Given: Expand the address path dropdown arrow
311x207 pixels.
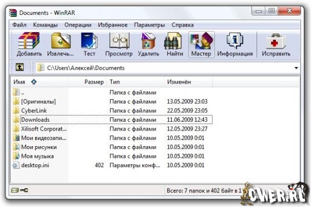Looking at the screenshot, I should coord(296,68).
